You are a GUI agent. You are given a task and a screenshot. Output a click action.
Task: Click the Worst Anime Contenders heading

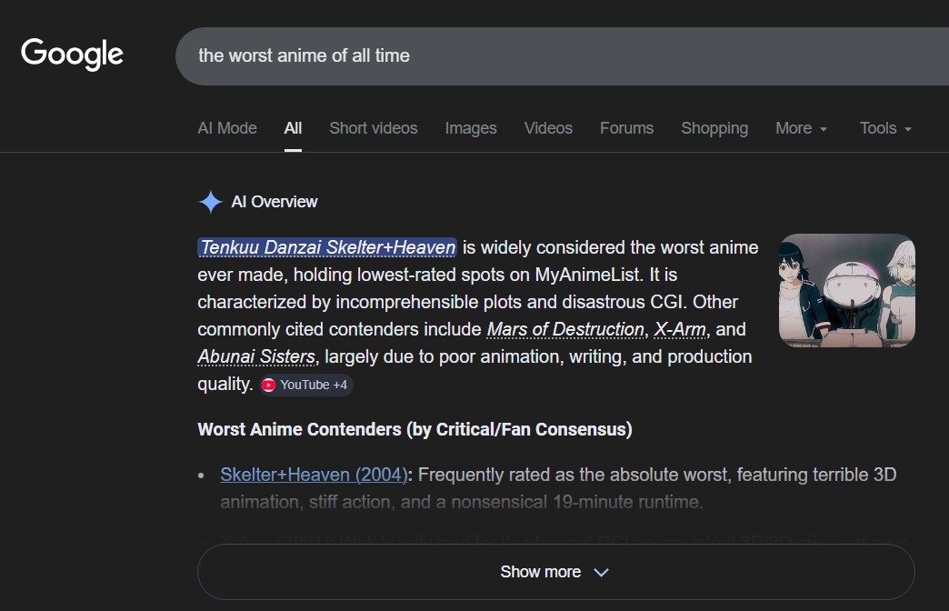point(415,429)
